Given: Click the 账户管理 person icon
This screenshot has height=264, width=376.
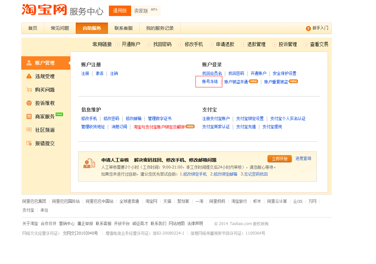Looking at the screenshot, I should pos(29,63).
